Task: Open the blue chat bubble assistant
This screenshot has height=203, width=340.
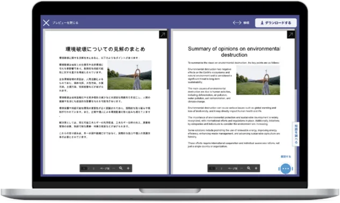Action: click(x=286, y=169)
